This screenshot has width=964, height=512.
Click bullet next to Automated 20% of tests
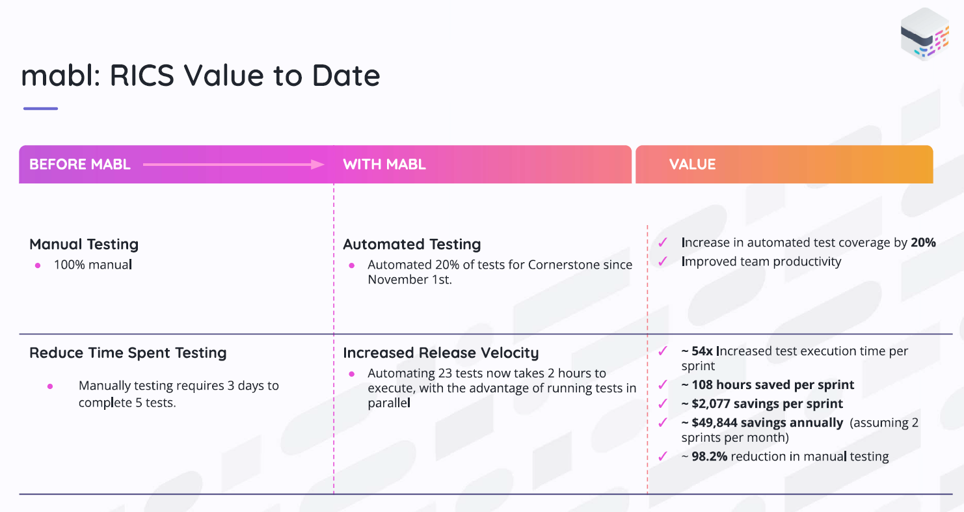coord(352,265)
